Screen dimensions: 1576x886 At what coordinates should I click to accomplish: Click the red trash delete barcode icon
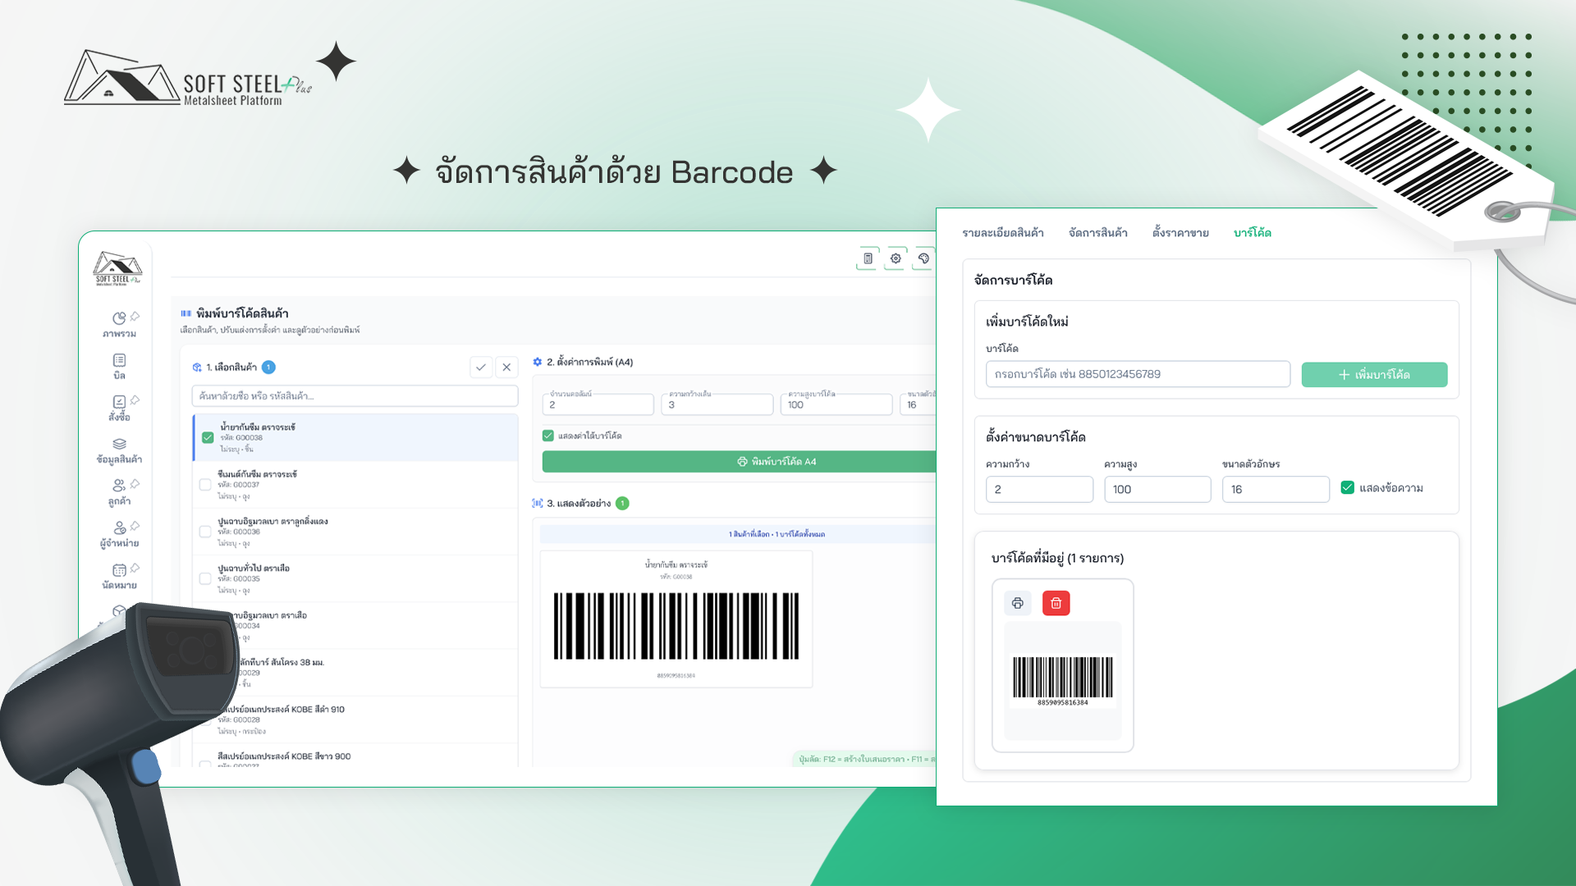[x=1056, y=604]
